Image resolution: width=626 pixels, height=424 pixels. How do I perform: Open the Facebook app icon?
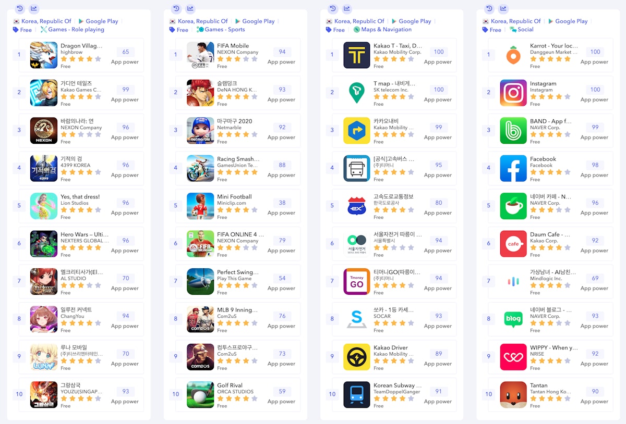[x=513, y=168]
